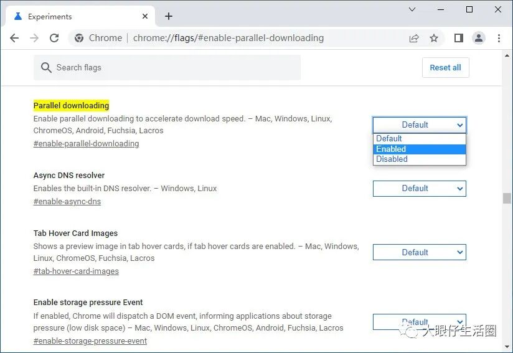Screen dimensions: 513x353
Task: Click the Reset all button
Action: (x=446, y=68)
